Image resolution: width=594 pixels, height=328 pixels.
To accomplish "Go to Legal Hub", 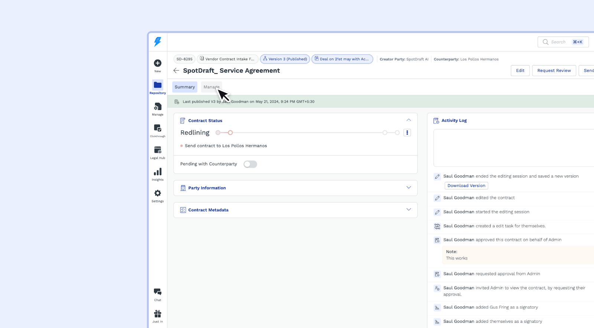I will 157,150.
